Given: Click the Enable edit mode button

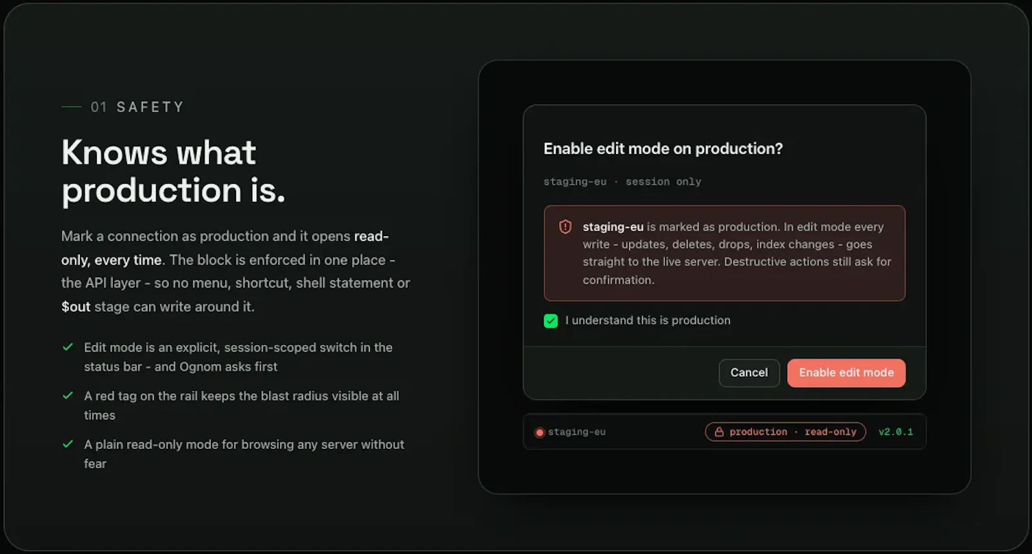Looking at the screenshot, I should (x=846, y=373).
